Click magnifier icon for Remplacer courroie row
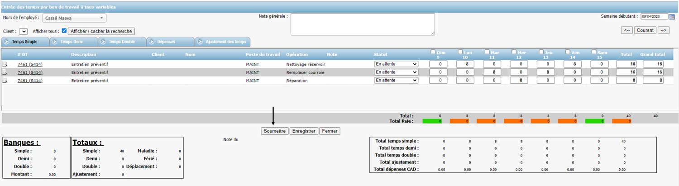Viewport: 679px width, 186px height. click(x=5, y=72)
